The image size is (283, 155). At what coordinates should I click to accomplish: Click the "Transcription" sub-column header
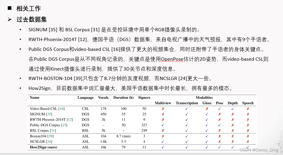click(x=187, y=103)
